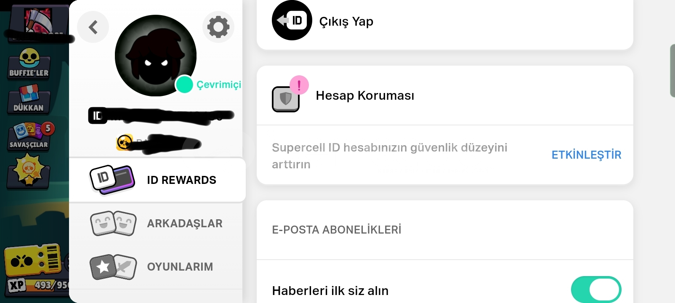675x303 pixels.
Task: Go back using the left chevron button
Action: point(93,27)
